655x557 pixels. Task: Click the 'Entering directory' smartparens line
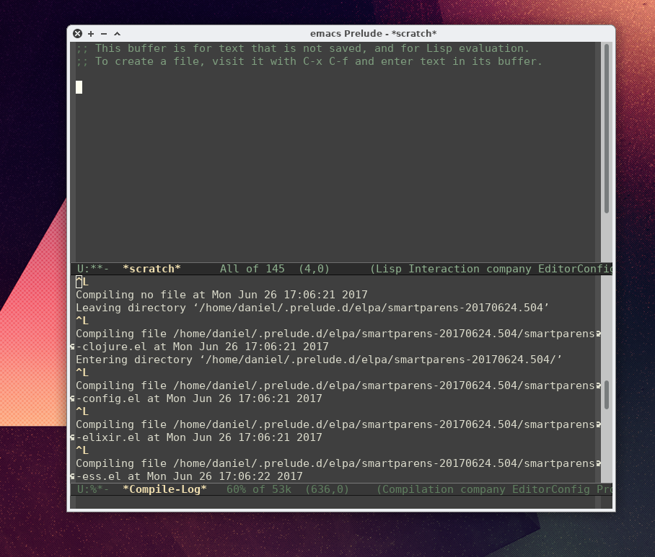319,360
